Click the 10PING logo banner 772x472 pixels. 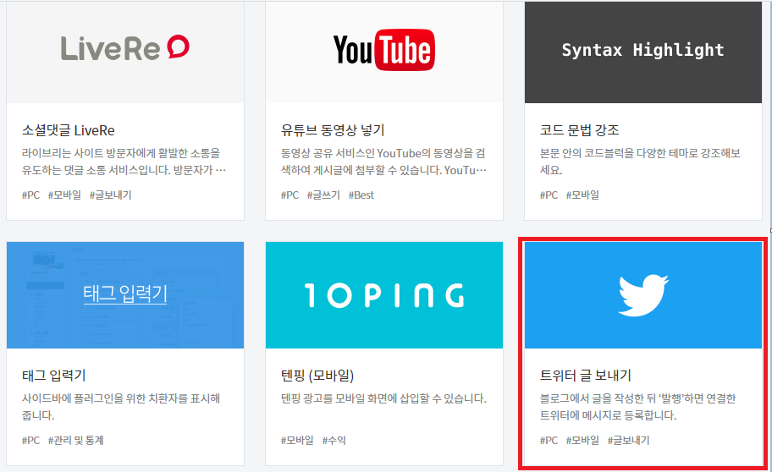click(384, 295)
